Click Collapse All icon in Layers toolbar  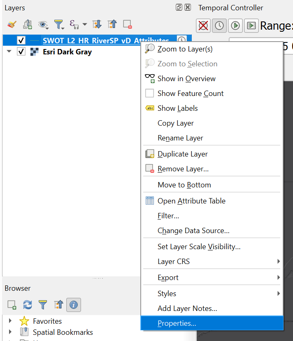[112, 24]
